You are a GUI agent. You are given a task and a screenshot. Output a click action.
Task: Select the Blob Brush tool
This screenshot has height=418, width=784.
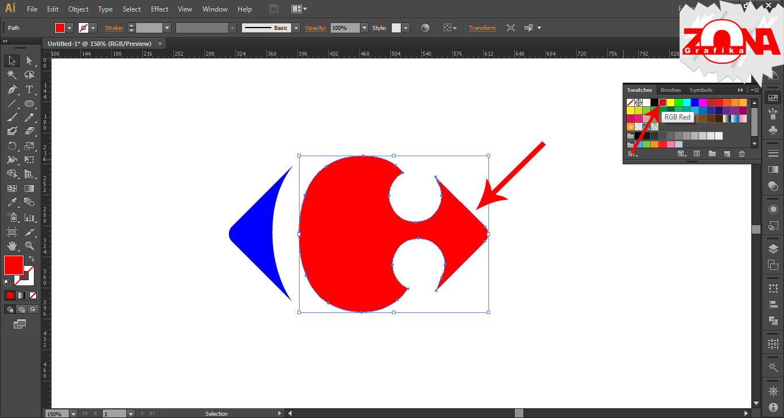pos(12,131)
